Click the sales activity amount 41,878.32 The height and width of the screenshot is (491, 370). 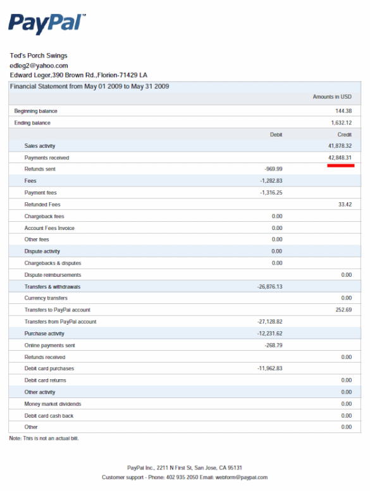point(340,146)
